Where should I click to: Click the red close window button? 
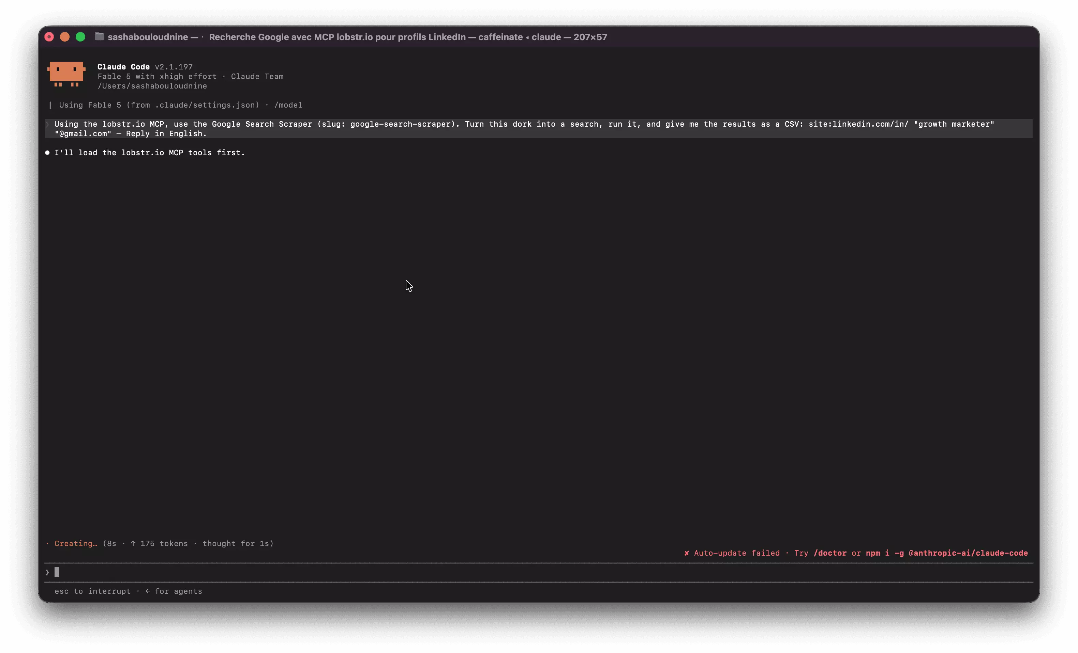pyautogui.click(x=49, y=37)
